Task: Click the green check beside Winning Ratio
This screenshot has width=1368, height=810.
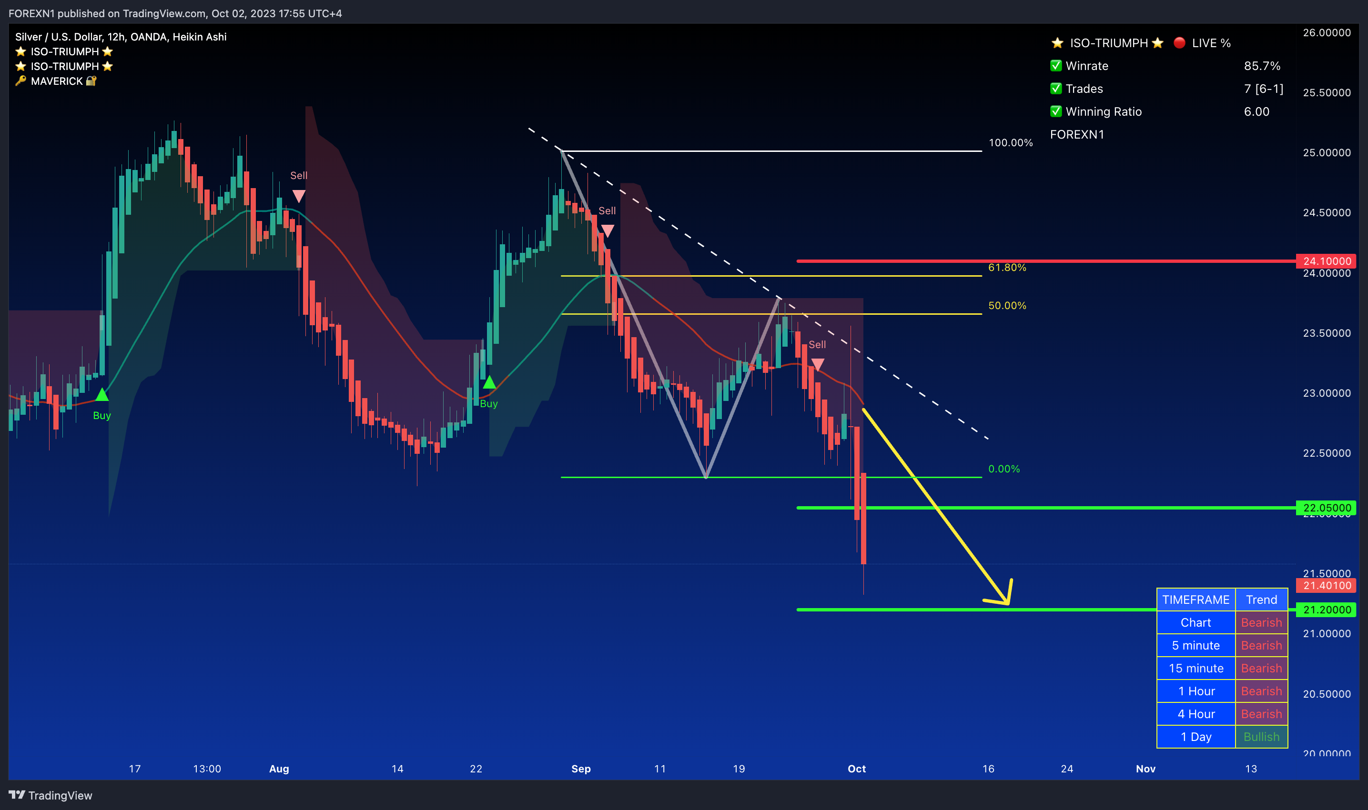Action: pyautogui.click(x=1056, y=111)
